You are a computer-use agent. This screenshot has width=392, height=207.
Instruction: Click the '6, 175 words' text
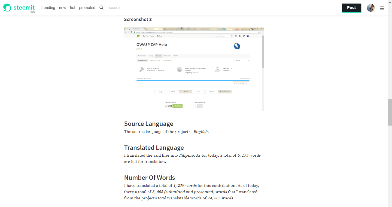coord(249,156)
